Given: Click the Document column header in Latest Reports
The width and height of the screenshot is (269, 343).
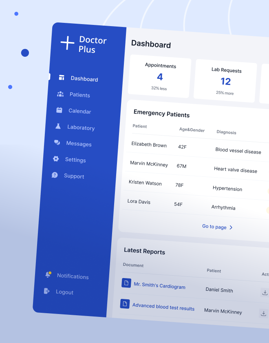Looking at the screenshot, I should pos(133,265).
